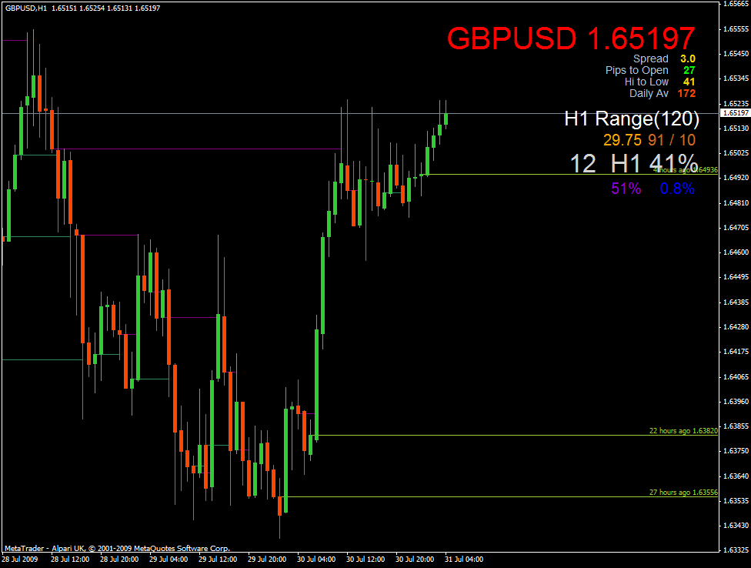Click the Daily Av value 172
The image size is (751, 568).
click(686, 93)
